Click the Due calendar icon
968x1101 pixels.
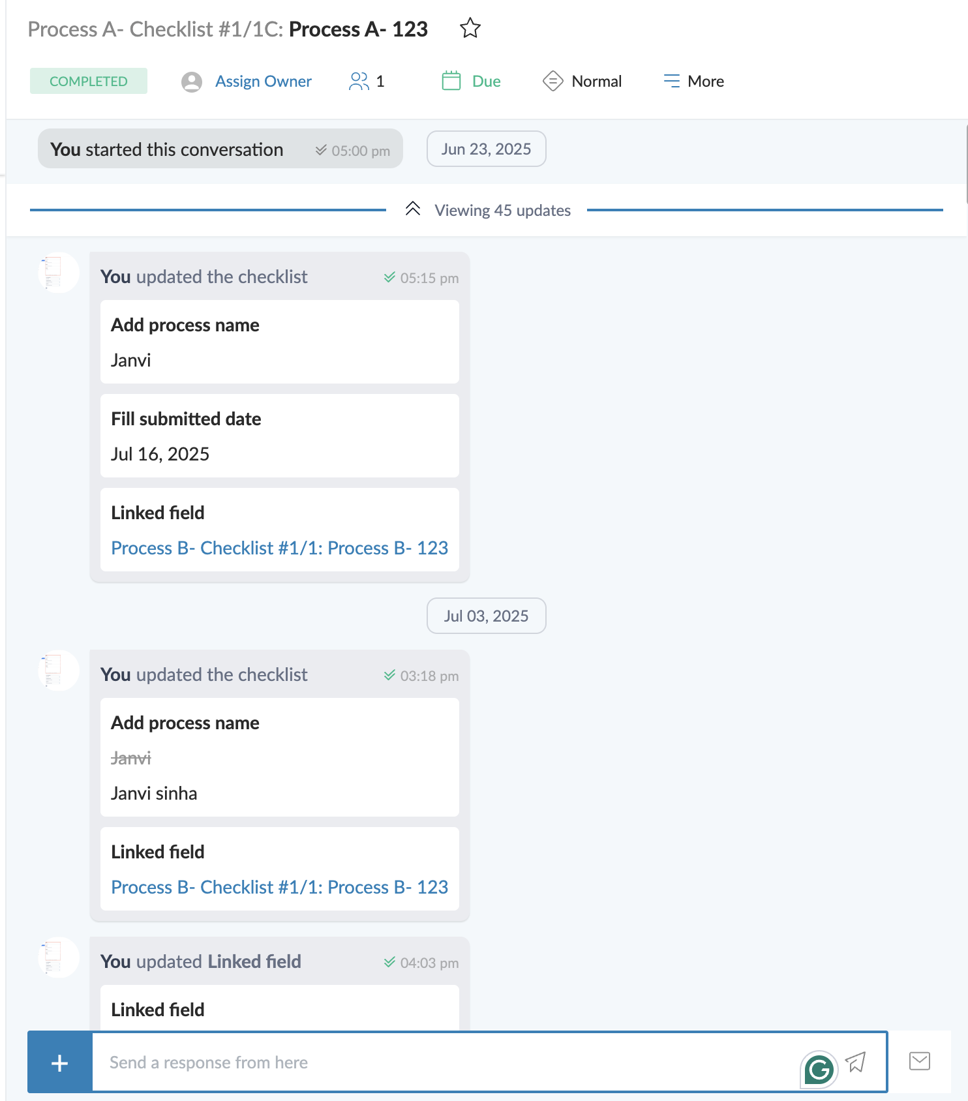[x=451, y=81]
